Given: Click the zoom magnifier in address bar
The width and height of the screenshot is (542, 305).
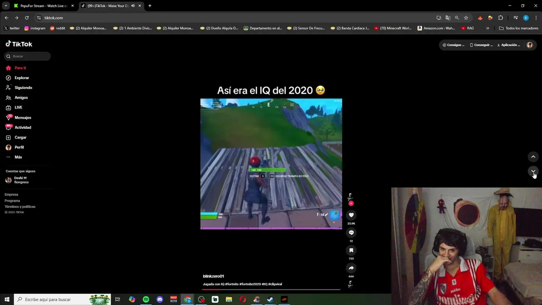Looking at the screenshot, I should click(457, 18).
